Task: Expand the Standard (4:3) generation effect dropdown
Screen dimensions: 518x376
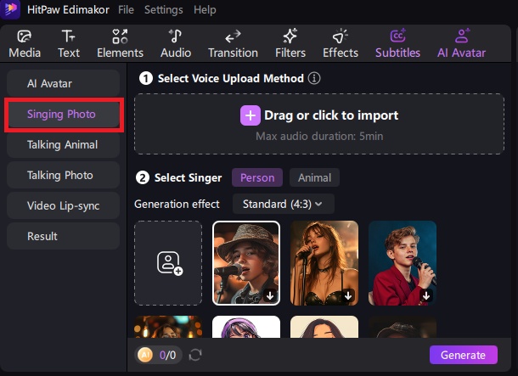Action: [288, 204]
